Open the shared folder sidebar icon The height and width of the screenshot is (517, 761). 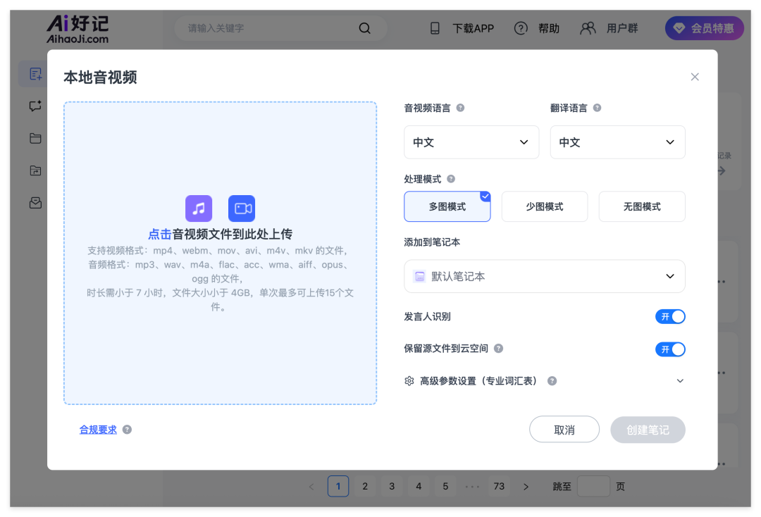[35, 170]
